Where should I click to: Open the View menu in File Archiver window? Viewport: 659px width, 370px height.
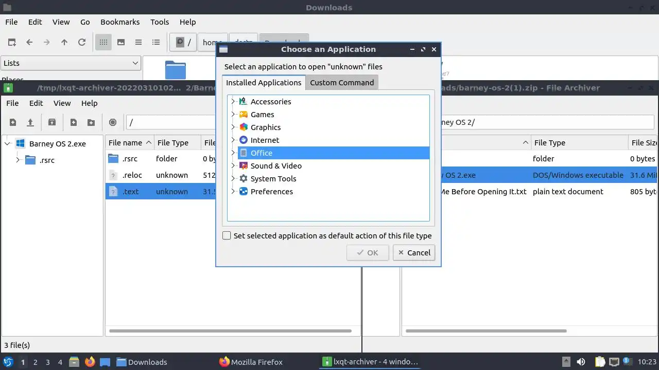[x=62, y=103]
